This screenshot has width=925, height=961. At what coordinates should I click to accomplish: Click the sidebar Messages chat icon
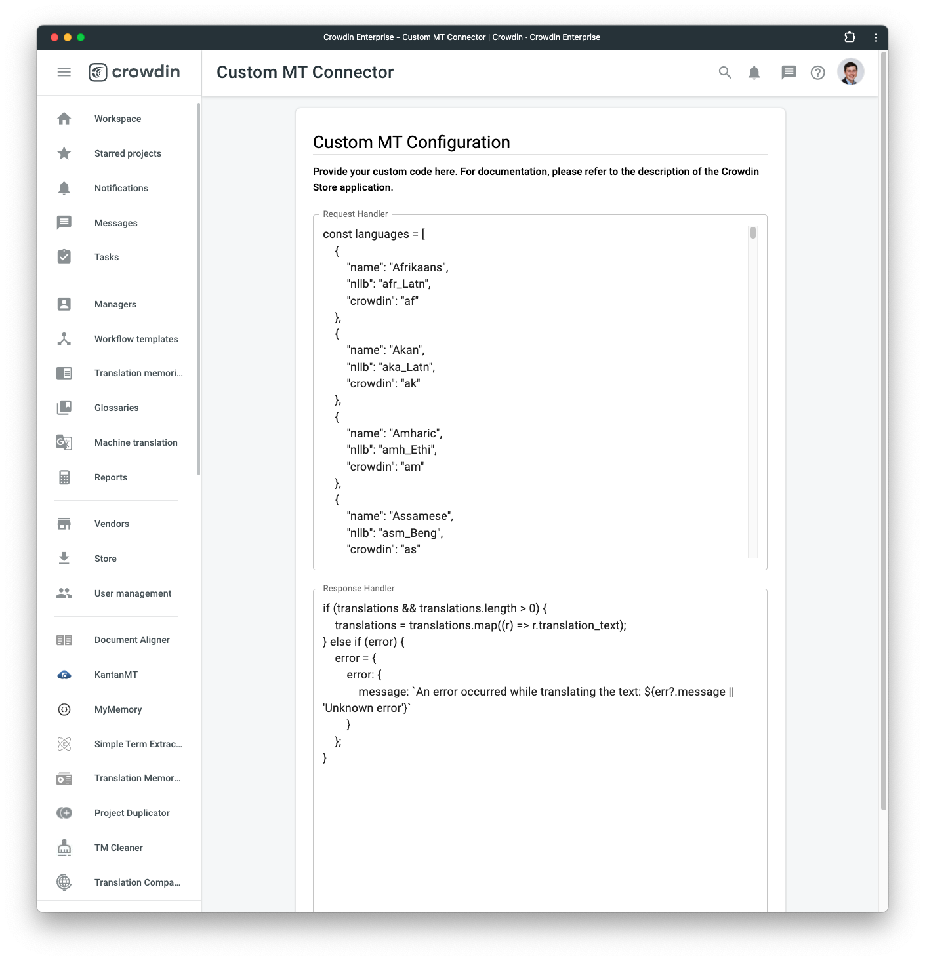[64, 223]
